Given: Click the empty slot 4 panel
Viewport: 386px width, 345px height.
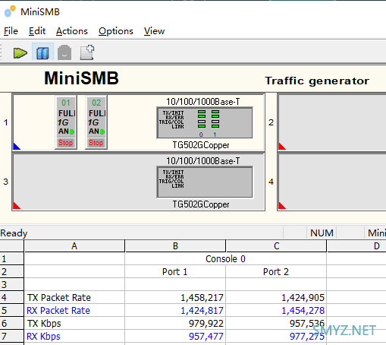Looking at the screenshot, I should [332, 182].
